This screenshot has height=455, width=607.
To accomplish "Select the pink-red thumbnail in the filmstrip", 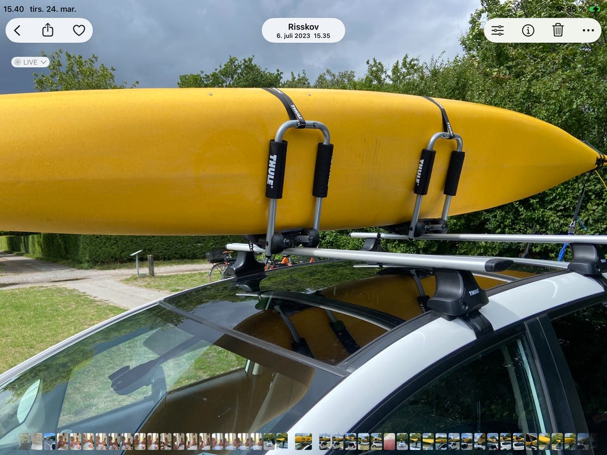I will click(389, 441).
